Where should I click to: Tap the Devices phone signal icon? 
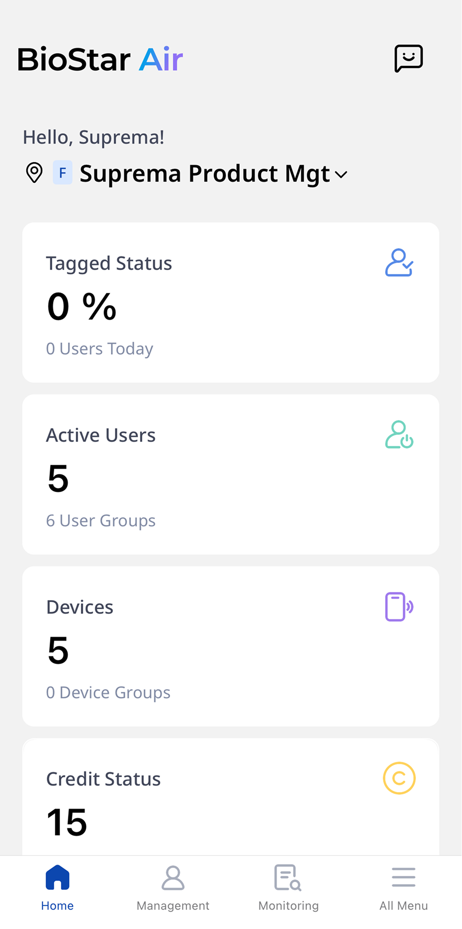click(x=399, y=607)
